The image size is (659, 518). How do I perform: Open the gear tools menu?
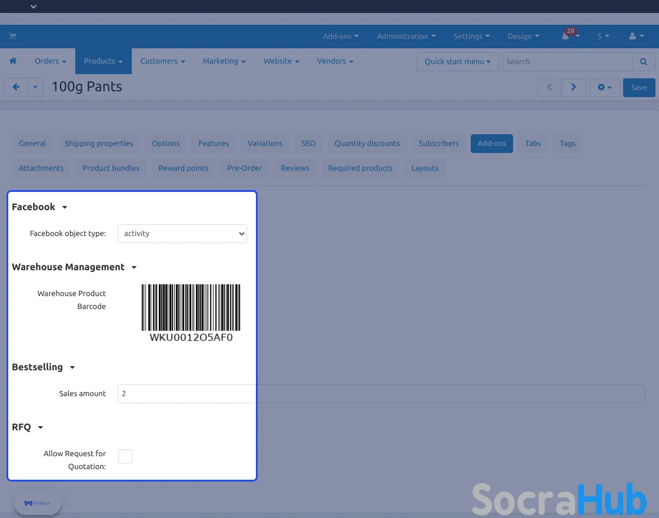point(604,88)
